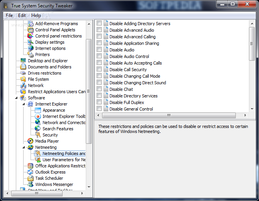Click the Restrict Applications Users Can icon

[23, 92]
